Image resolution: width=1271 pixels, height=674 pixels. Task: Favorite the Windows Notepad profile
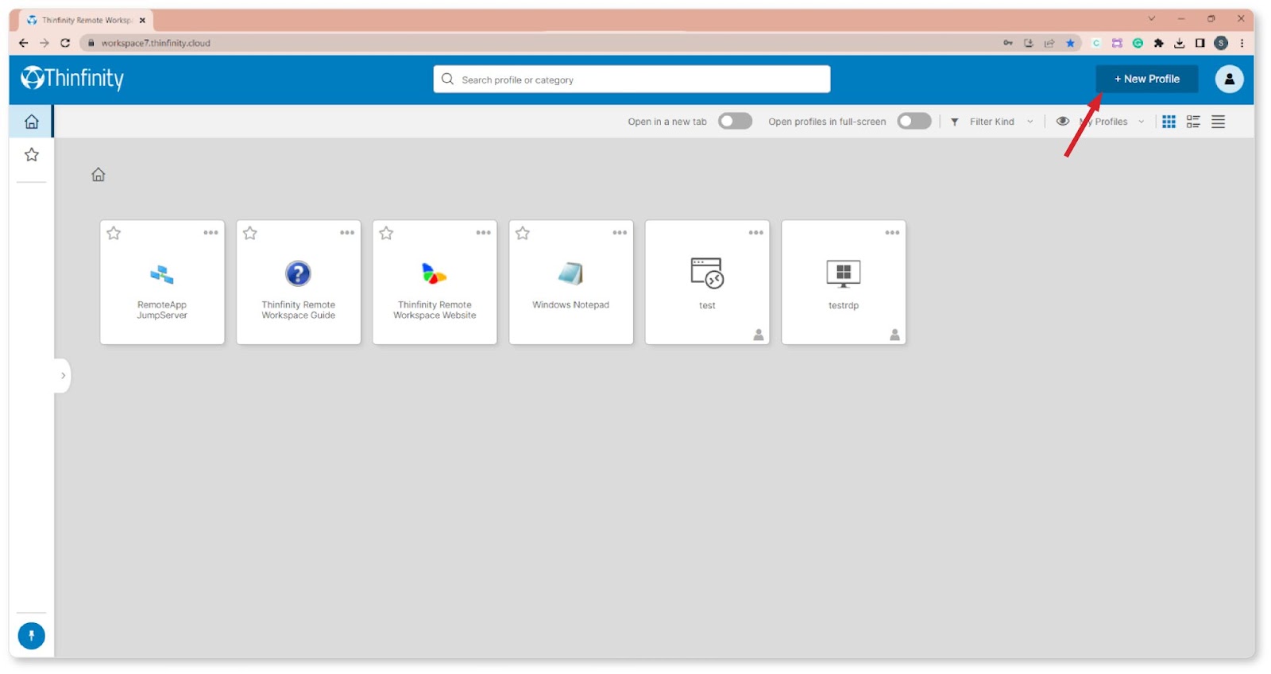click(523, 233)
